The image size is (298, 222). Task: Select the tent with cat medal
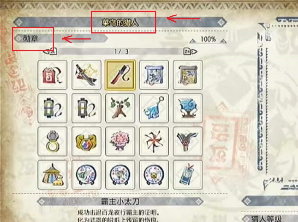(52, 175)
